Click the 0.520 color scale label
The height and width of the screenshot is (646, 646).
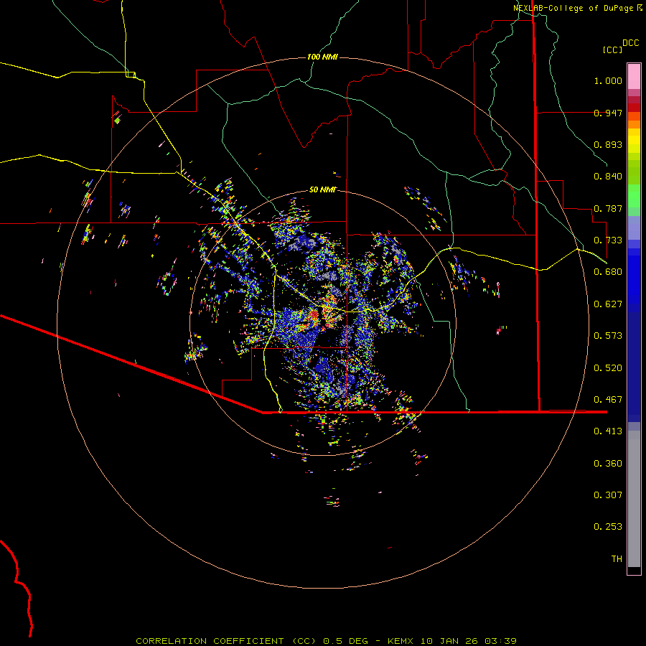608,368
